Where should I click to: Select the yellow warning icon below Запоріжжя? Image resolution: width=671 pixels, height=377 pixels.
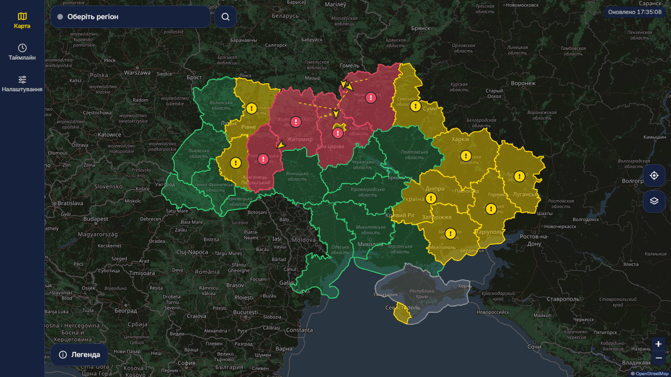tap(450, 234)
